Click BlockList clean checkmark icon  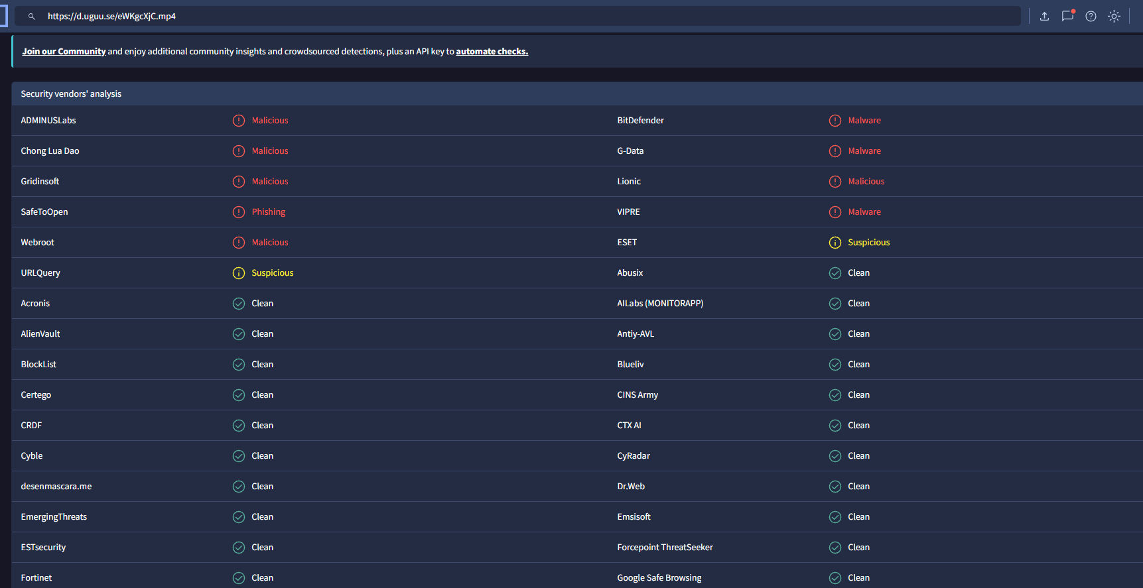(x=239, y=365)
